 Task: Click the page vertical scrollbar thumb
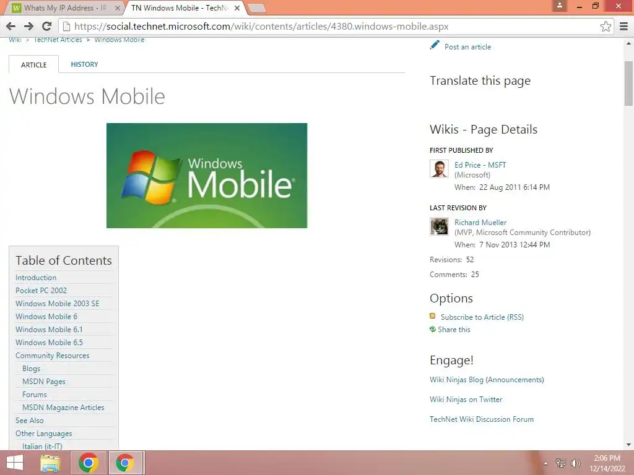coord(629,83)
